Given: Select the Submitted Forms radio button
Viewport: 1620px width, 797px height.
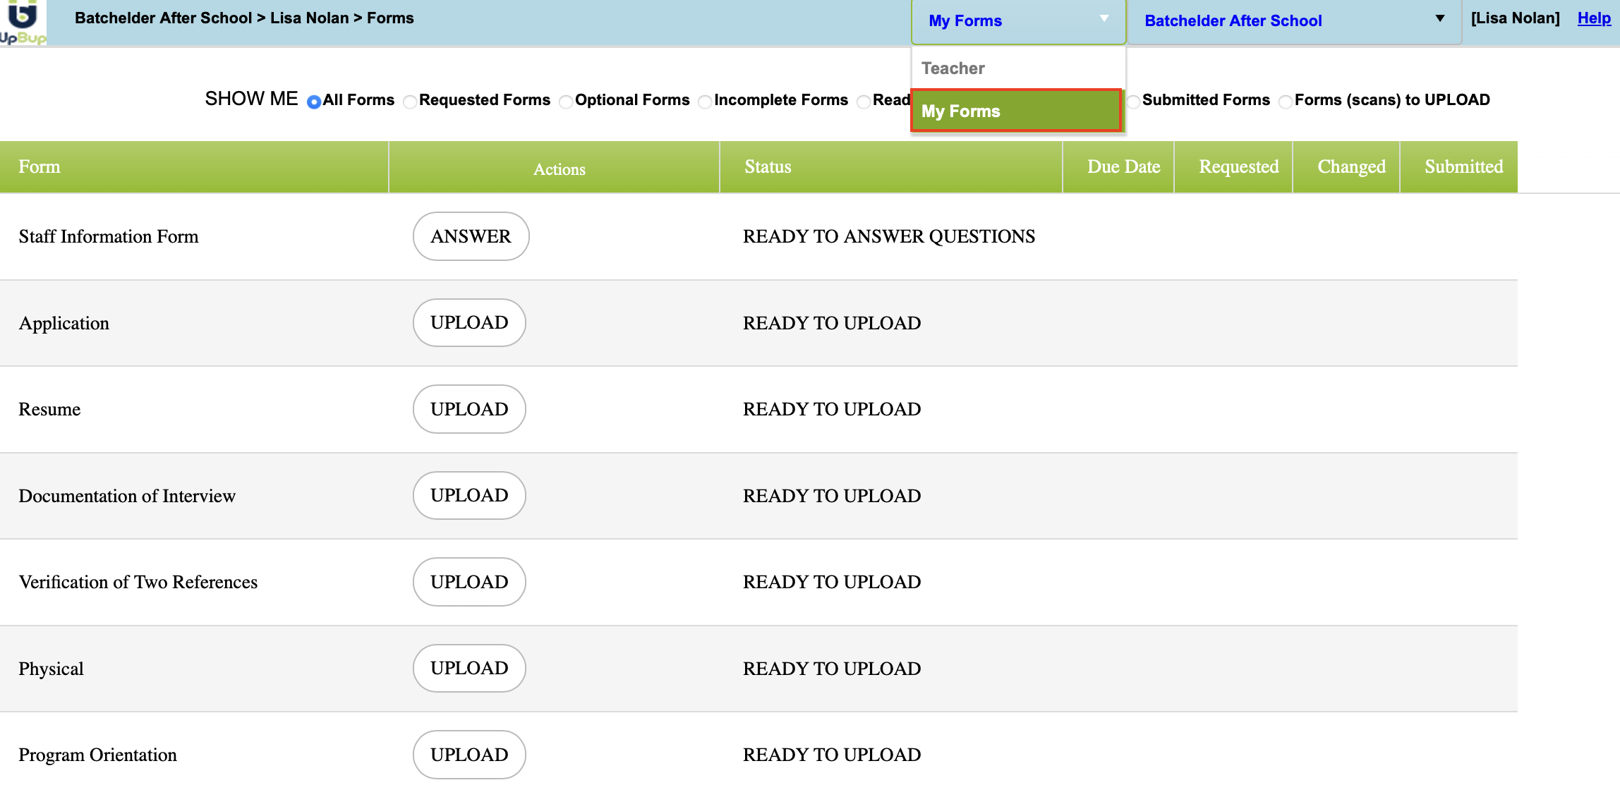Looking at the screenshot, I should click(1133, 102).
